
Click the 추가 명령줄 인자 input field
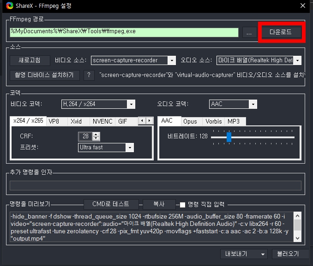tap(156, 185)
